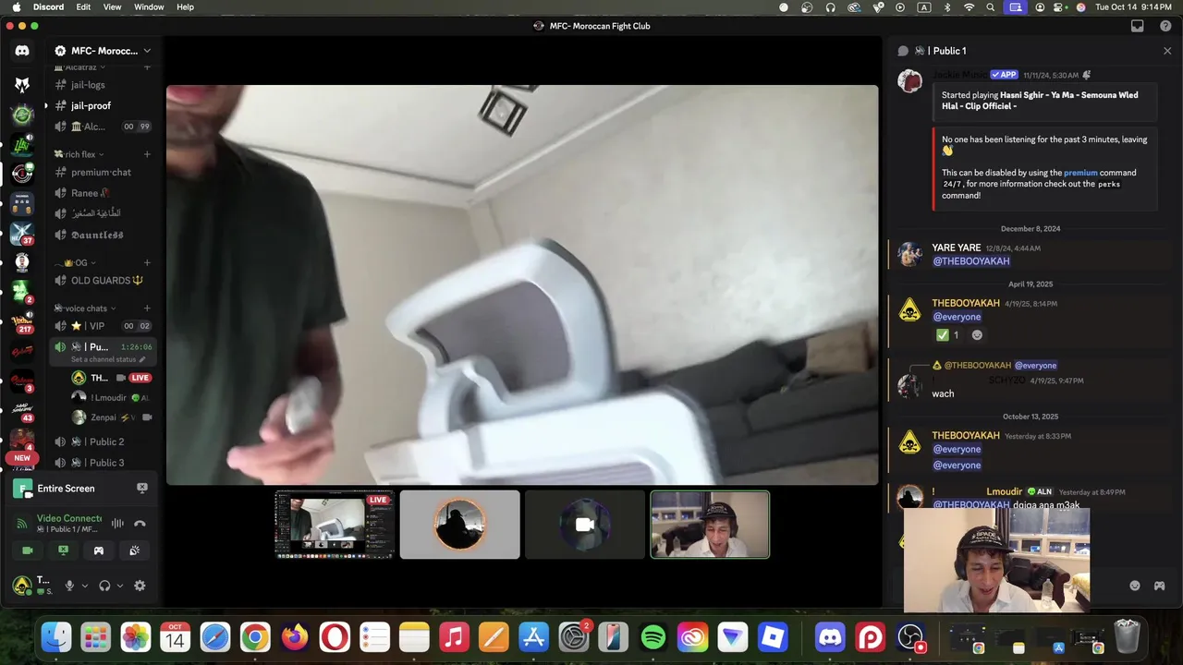Screen dimensions: 1183x665
Task: Open Firefox from the Dock
Action: click(295, 637)
